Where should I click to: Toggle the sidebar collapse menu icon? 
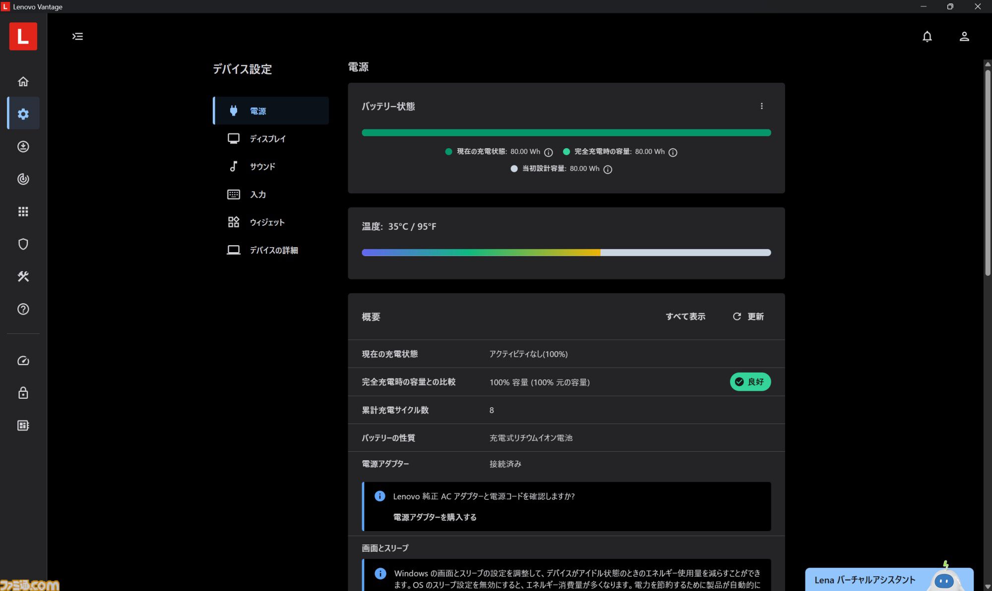pyautogui.click(x=77, y=36)
